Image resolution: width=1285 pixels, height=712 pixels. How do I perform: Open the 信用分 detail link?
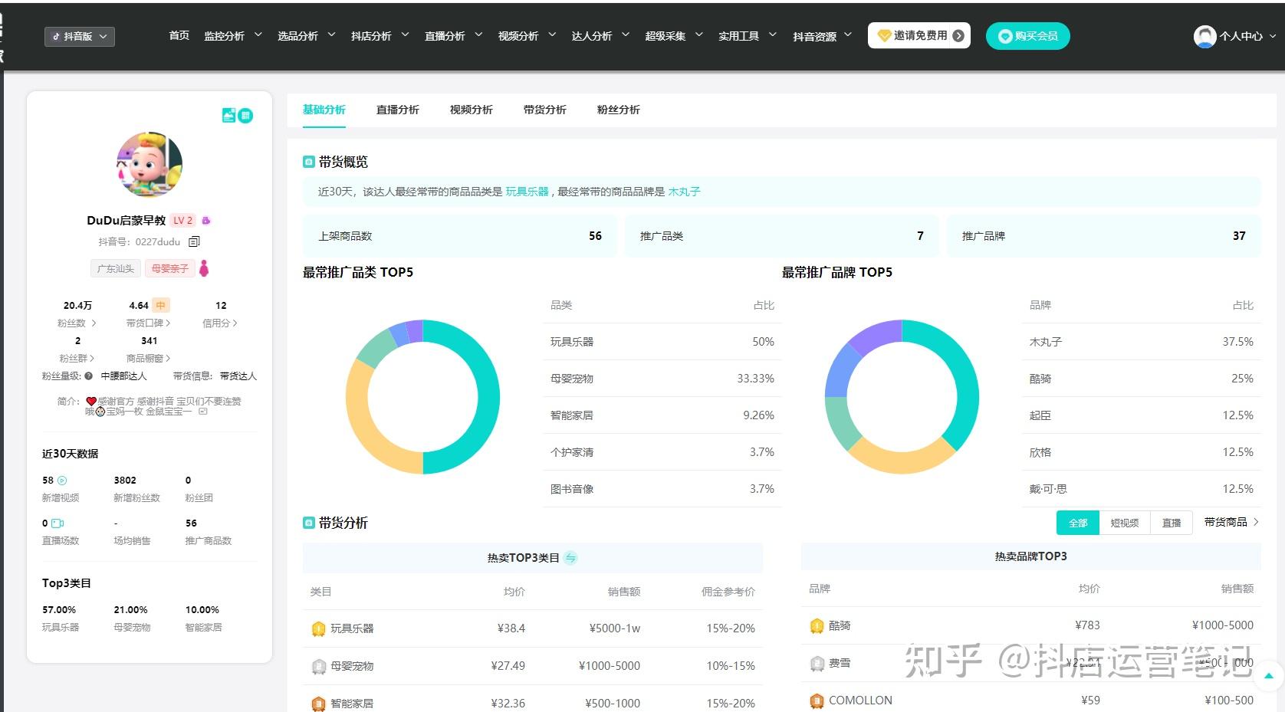[220, 323]
